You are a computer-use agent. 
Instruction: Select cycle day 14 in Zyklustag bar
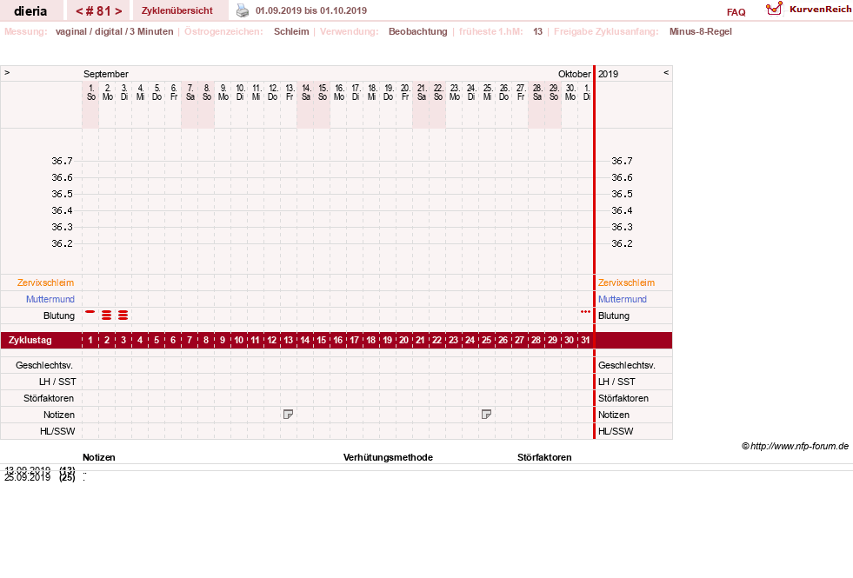click(304, 340)
